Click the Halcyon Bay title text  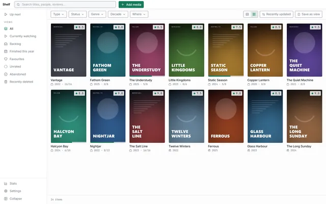coord(60,146)
